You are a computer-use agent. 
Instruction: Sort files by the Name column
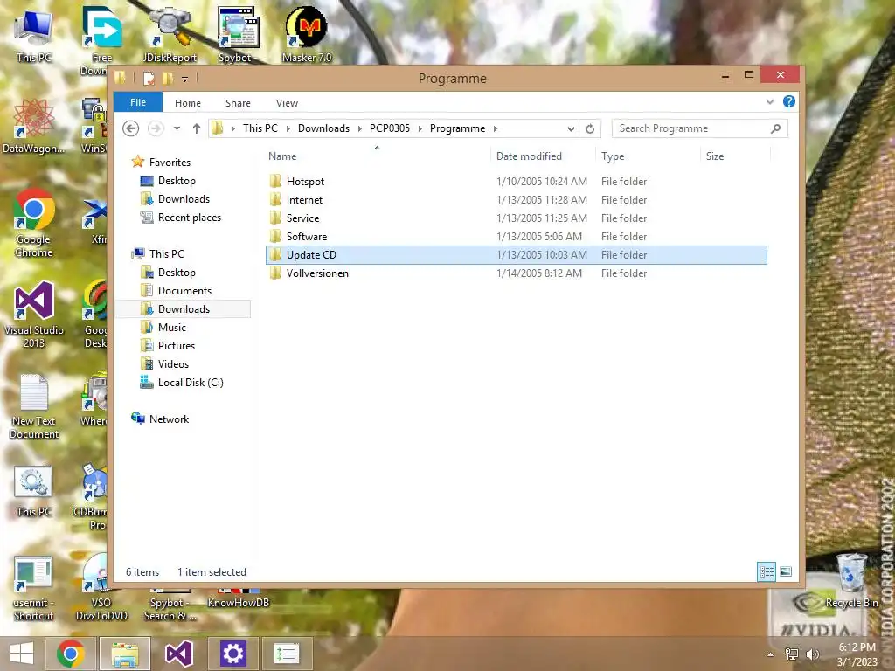tap(377, 156)
